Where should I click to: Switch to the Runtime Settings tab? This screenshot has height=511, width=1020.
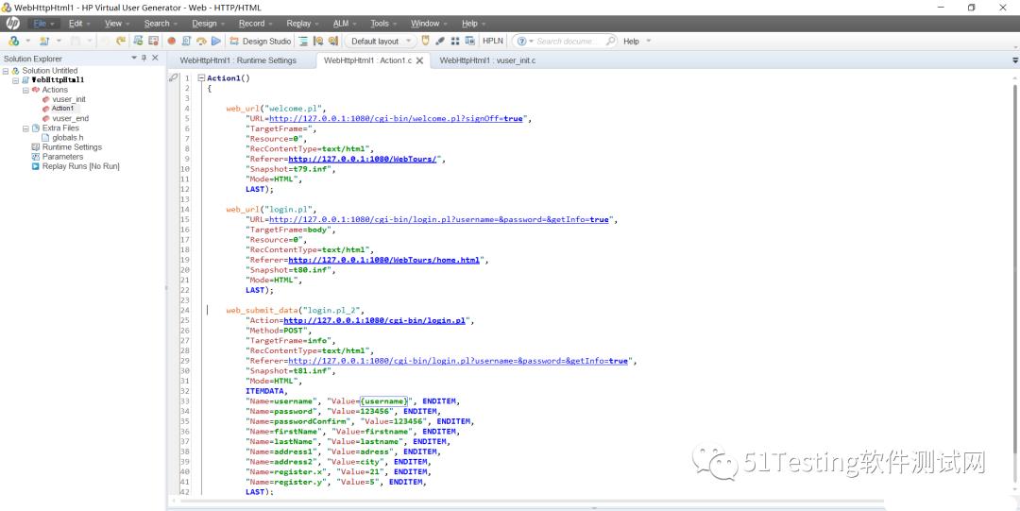click(238, 60)
